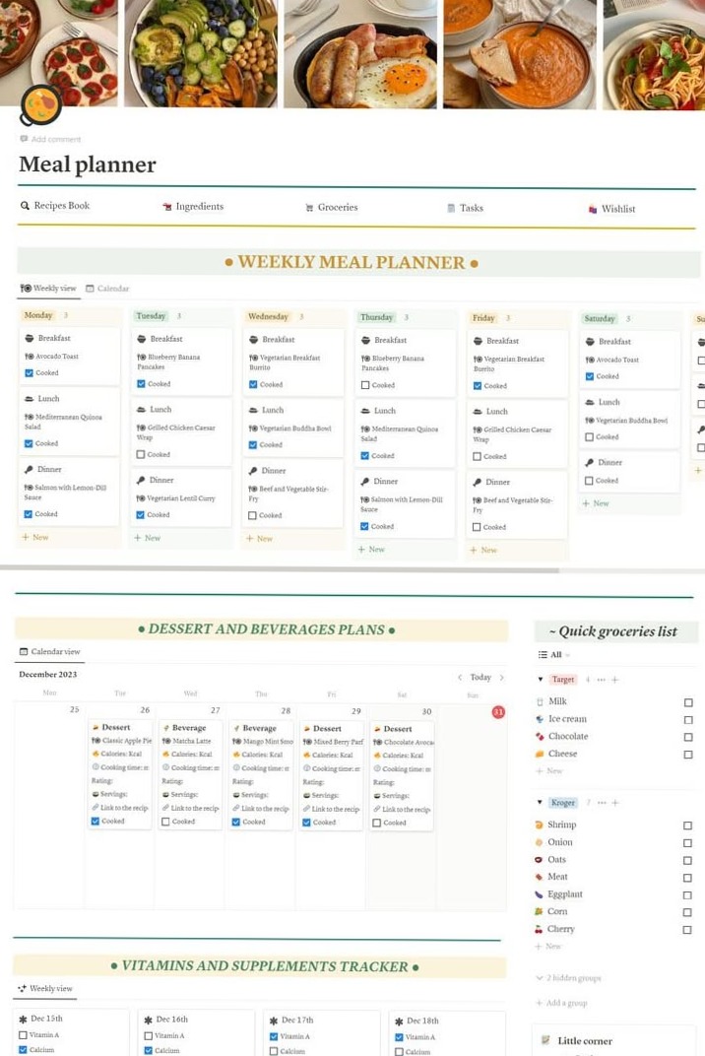Add an item via Kroger group header plus

[x=614, y=803]
